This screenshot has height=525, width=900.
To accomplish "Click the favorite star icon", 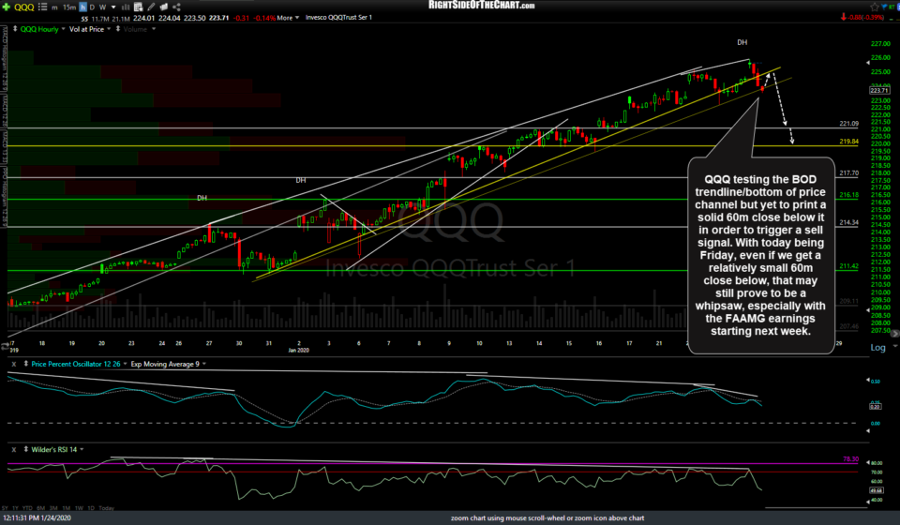I will (x=875, y=7).
